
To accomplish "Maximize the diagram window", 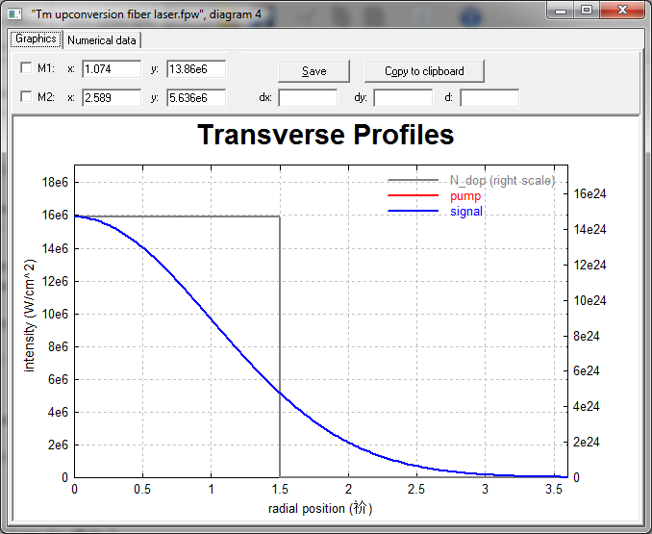I will [x=587, y=10].
